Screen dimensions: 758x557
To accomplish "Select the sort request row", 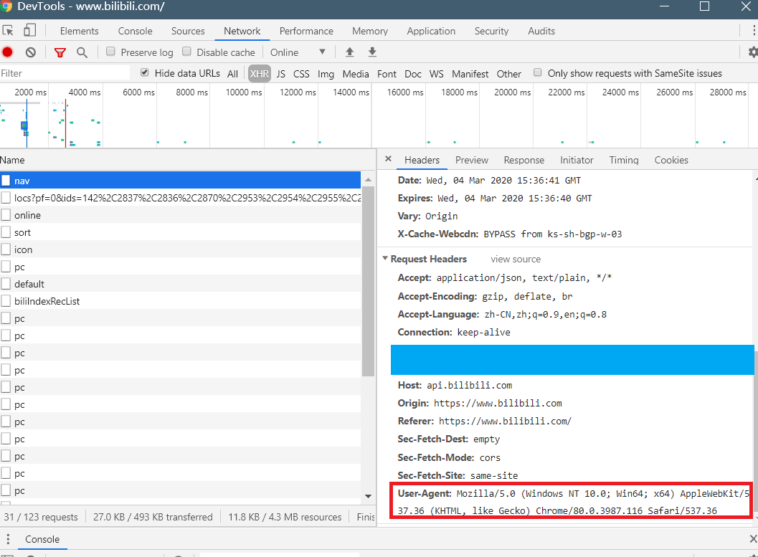I will (x=180, y=232).
